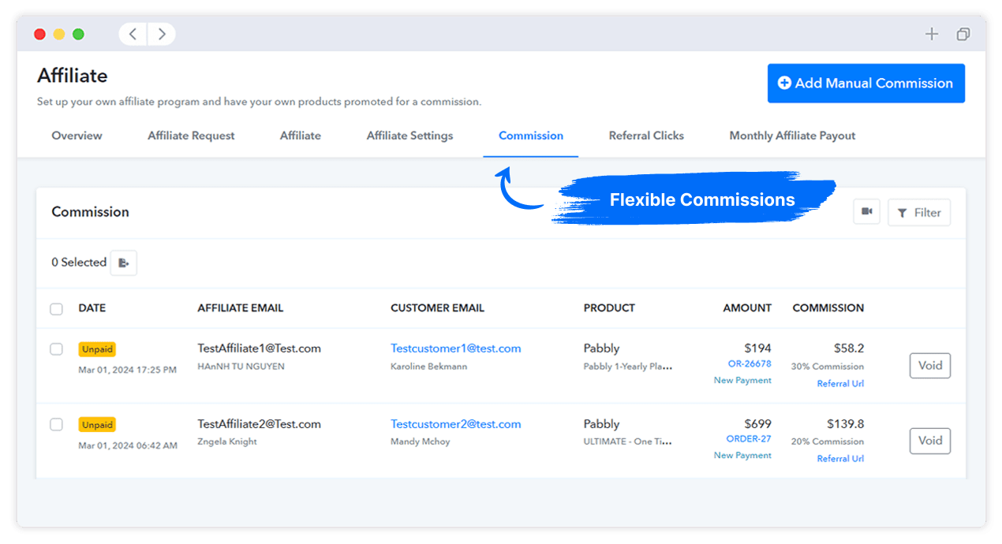Void the $58.2 commission
This screenshot has width=1002, height=544.
coord(929,365)
